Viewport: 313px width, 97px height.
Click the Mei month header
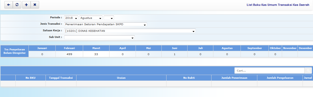point(149,48)
